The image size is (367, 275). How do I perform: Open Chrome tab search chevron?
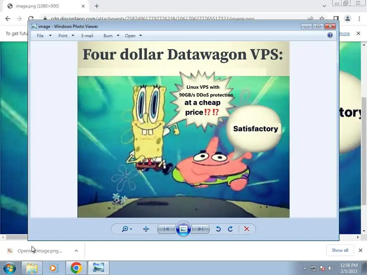[324, 6]
